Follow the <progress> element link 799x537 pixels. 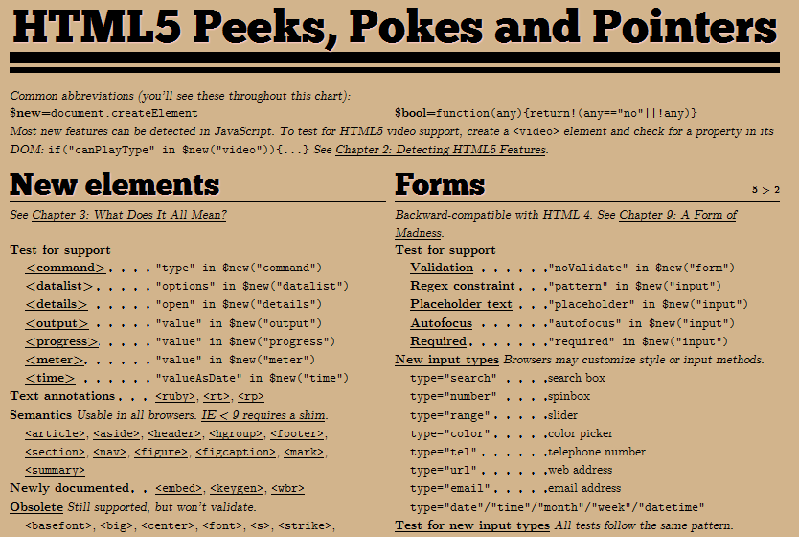(x=61, y=341)
